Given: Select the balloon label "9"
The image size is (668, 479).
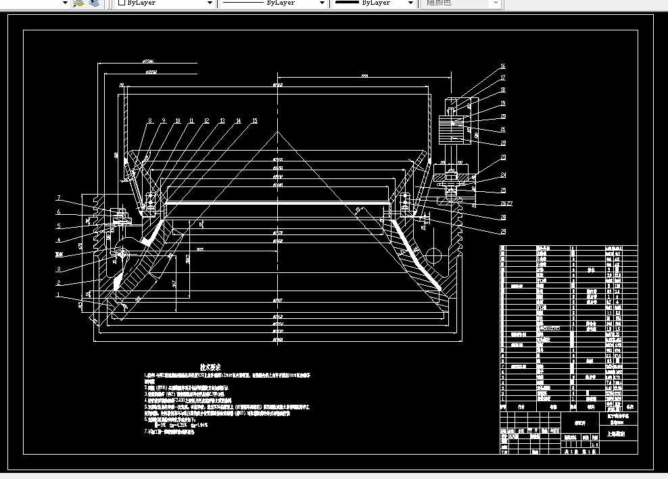Looking at the screenshot, I should pyautogui.click(x=164, y=121).
